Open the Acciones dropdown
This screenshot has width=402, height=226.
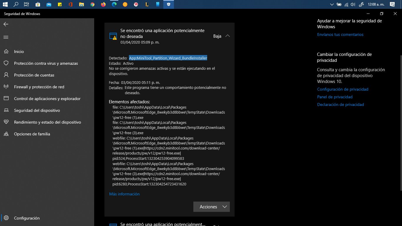(212, 207)
